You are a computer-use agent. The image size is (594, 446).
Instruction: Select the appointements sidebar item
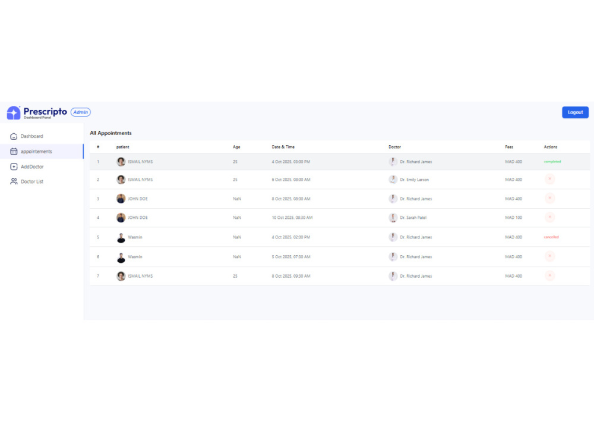pyautogui.click(x=42, y=151)
